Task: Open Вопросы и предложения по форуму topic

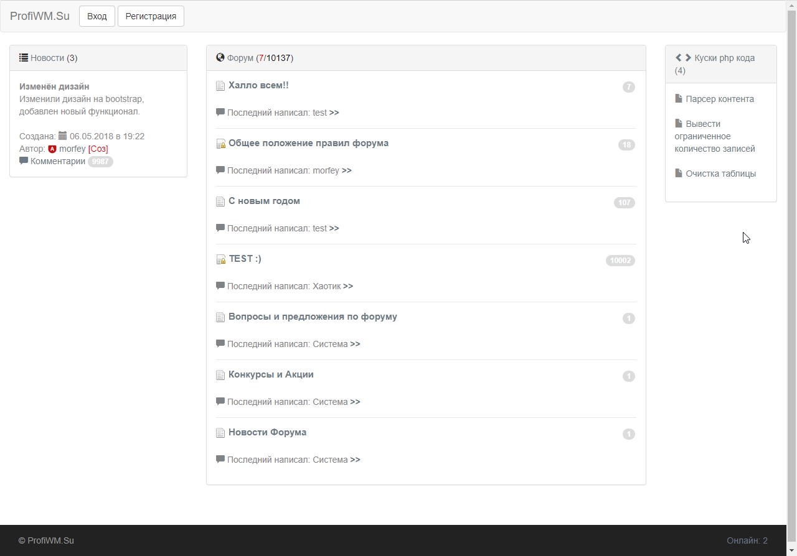Action: pos(313,317)
